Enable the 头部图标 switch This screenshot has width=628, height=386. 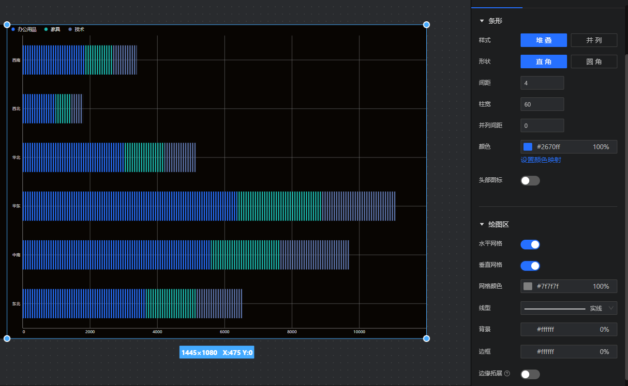click(x=530, y=181)
